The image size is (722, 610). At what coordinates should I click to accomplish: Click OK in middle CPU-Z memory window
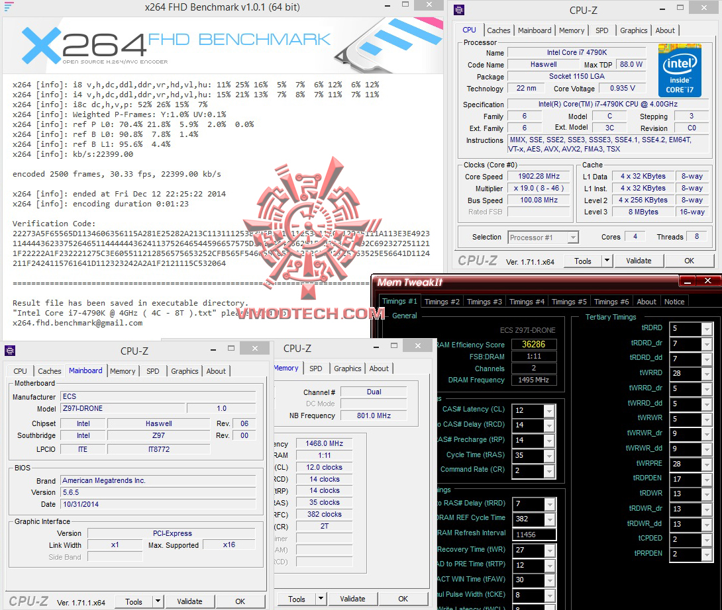[403, 599]
